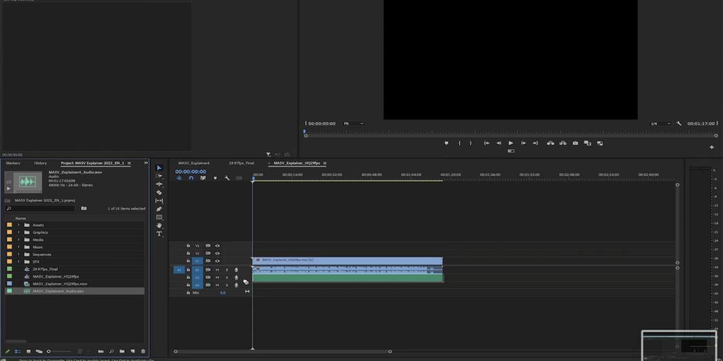723x361 pixels.
Task: Click Add Marker in Program Monitor
Action: [446, 143]
